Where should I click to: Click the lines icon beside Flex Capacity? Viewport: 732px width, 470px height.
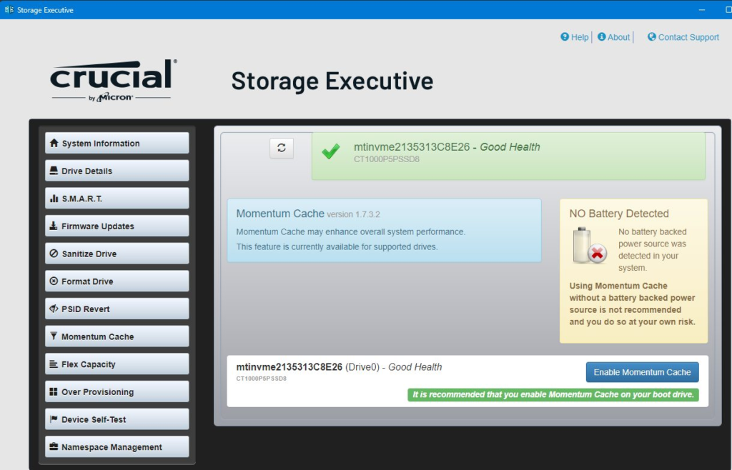54,364
